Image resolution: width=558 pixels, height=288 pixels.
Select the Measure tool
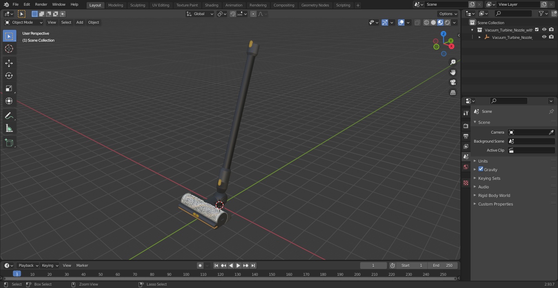pos(9,128)
